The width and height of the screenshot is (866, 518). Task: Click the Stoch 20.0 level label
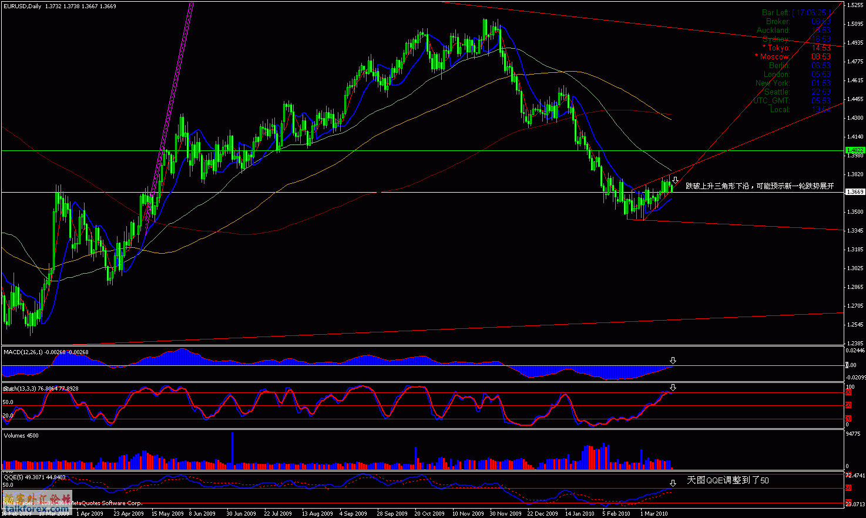pos(8,416)
